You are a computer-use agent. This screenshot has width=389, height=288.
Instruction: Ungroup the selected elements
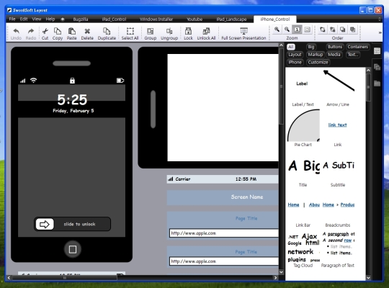169,34
